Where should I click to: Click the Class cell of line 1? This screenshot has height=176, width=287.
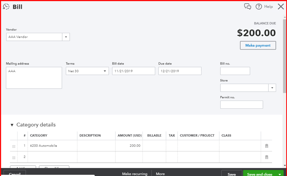pos(240,146)
